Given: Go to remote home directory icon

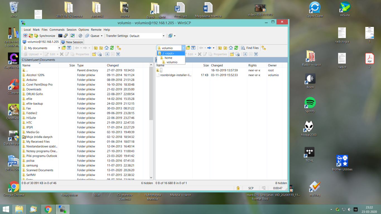Looking at the screenshot, I should point(231,48).
